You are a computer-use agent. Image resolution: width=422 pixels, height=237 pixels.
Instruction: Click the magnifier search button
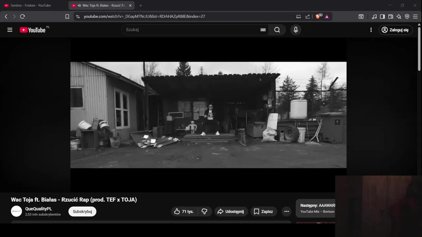tap(277, 30)
